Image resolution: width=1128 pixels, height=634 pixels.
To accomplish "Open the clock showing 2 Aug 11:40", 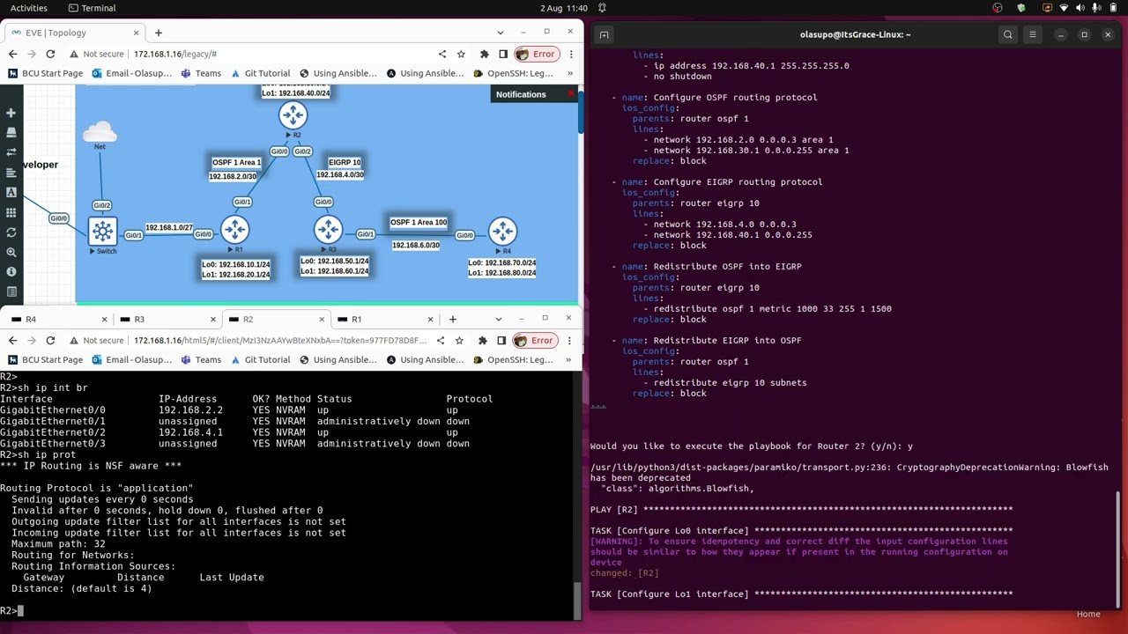I will click(564, 8).
